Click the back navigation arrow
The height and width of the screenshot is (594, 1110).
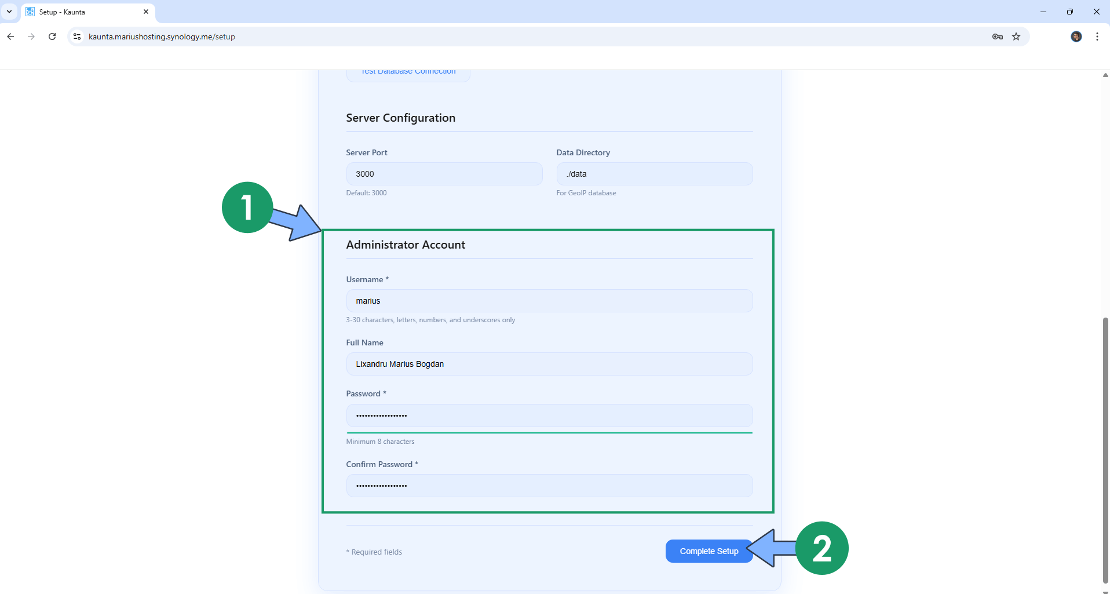coord(10,37)
